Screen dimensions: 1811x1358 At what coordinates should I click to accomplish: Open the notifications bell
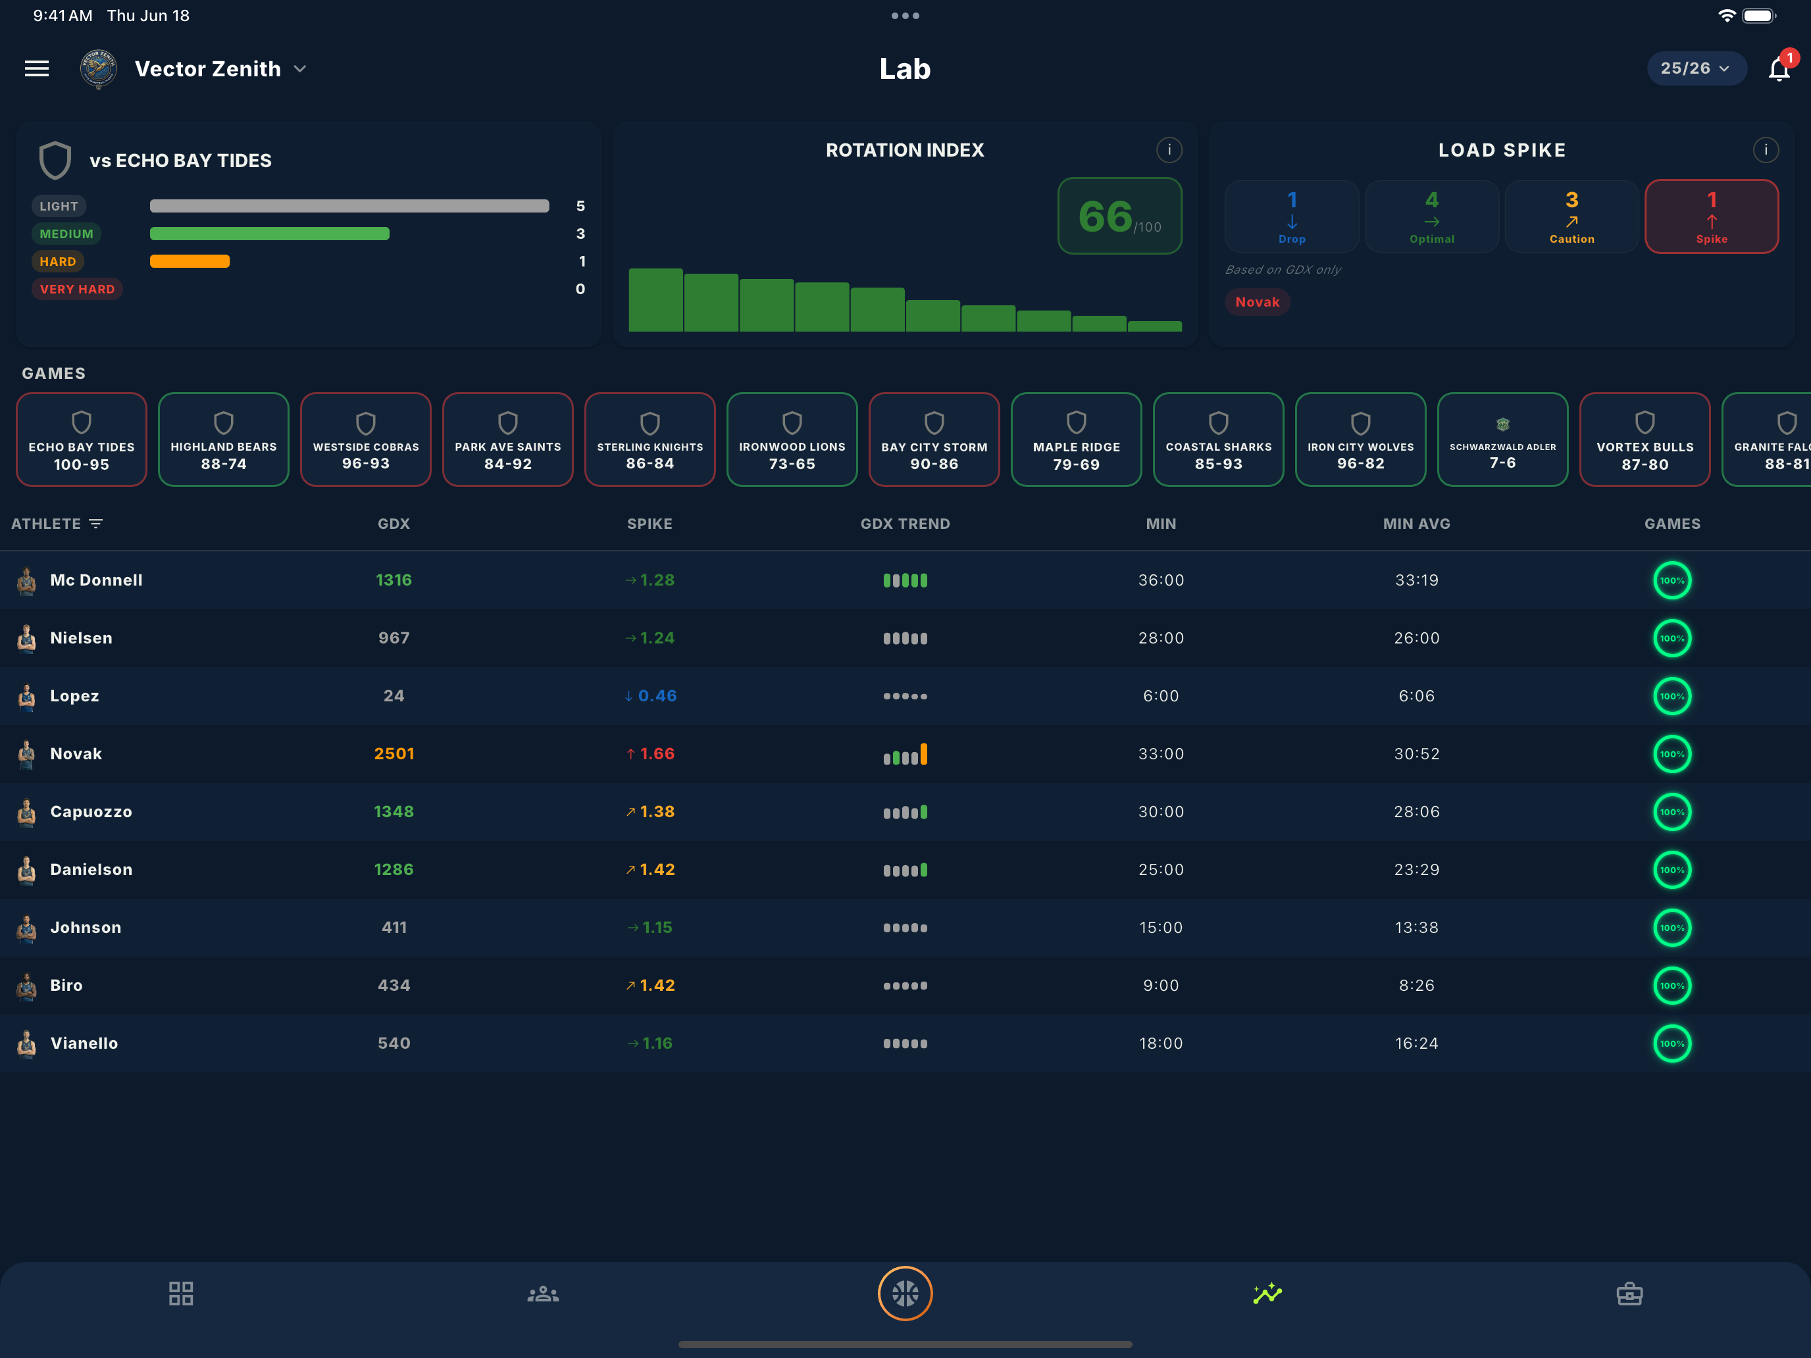(x=1780, y=69)
